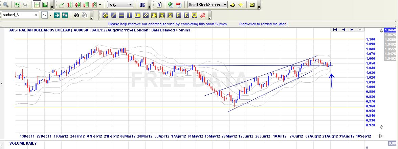Select the zigzag edit line tool

(x=105, y=15)
